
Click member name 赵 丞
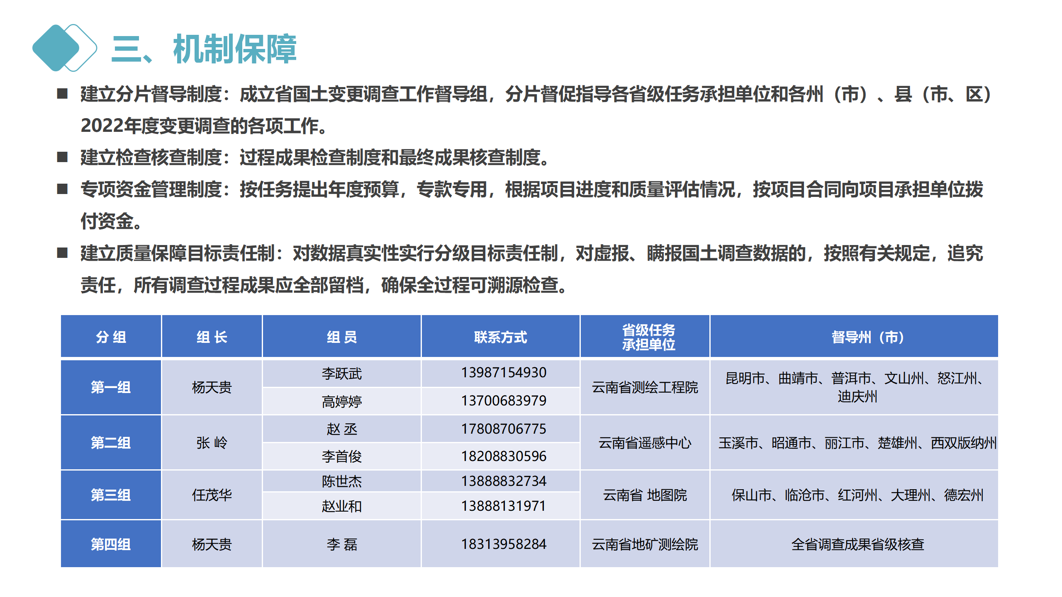[x=342, y=429]
